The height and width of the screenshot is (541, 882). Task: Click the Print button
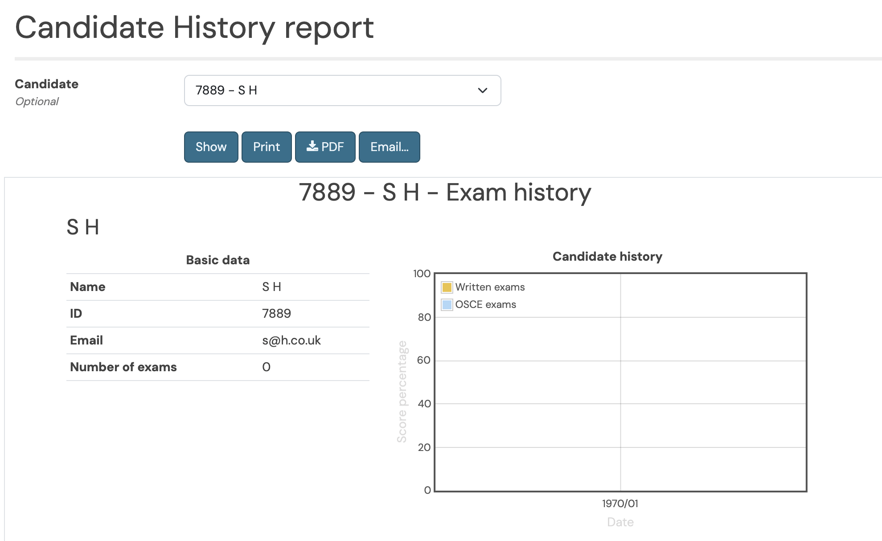click(x=267, y=147)
